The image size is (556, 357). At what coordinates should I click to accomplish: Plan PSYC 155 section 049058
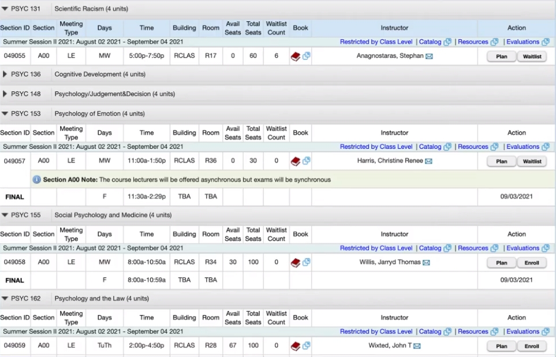tap(501, 263)
